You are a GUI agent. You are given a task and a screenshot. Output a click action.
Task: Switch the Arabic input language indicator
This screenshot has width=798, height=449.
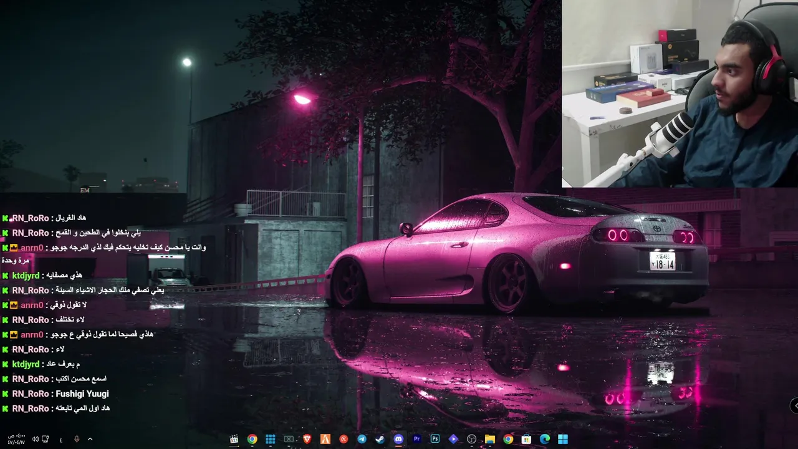tap(60, 440)
